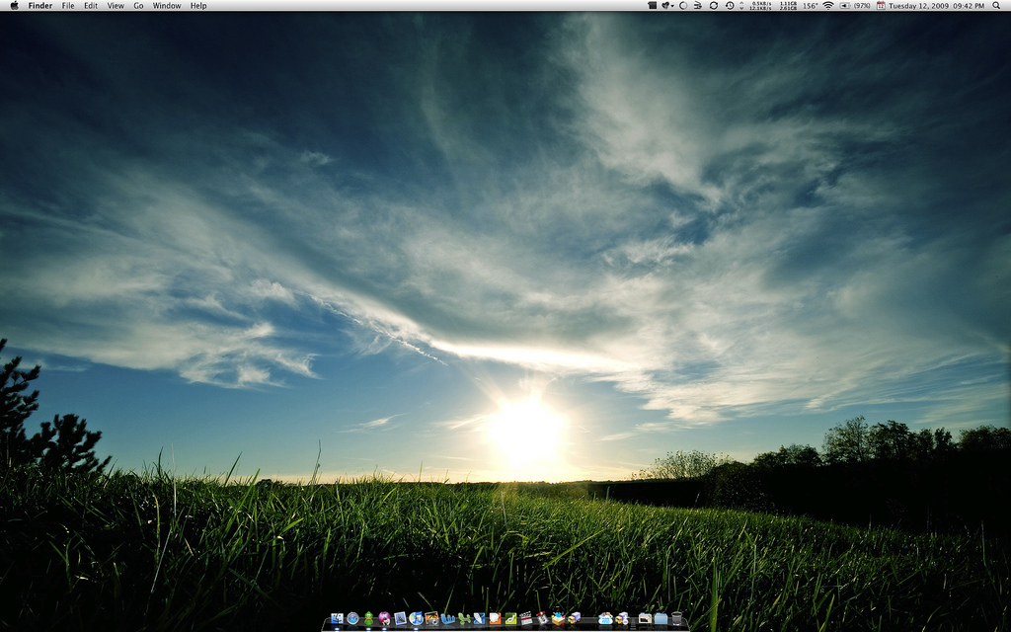This screenshot has height=632, width=1011.
Task: Open the colorful box app icon in Dock
Action: pos(558,618)
